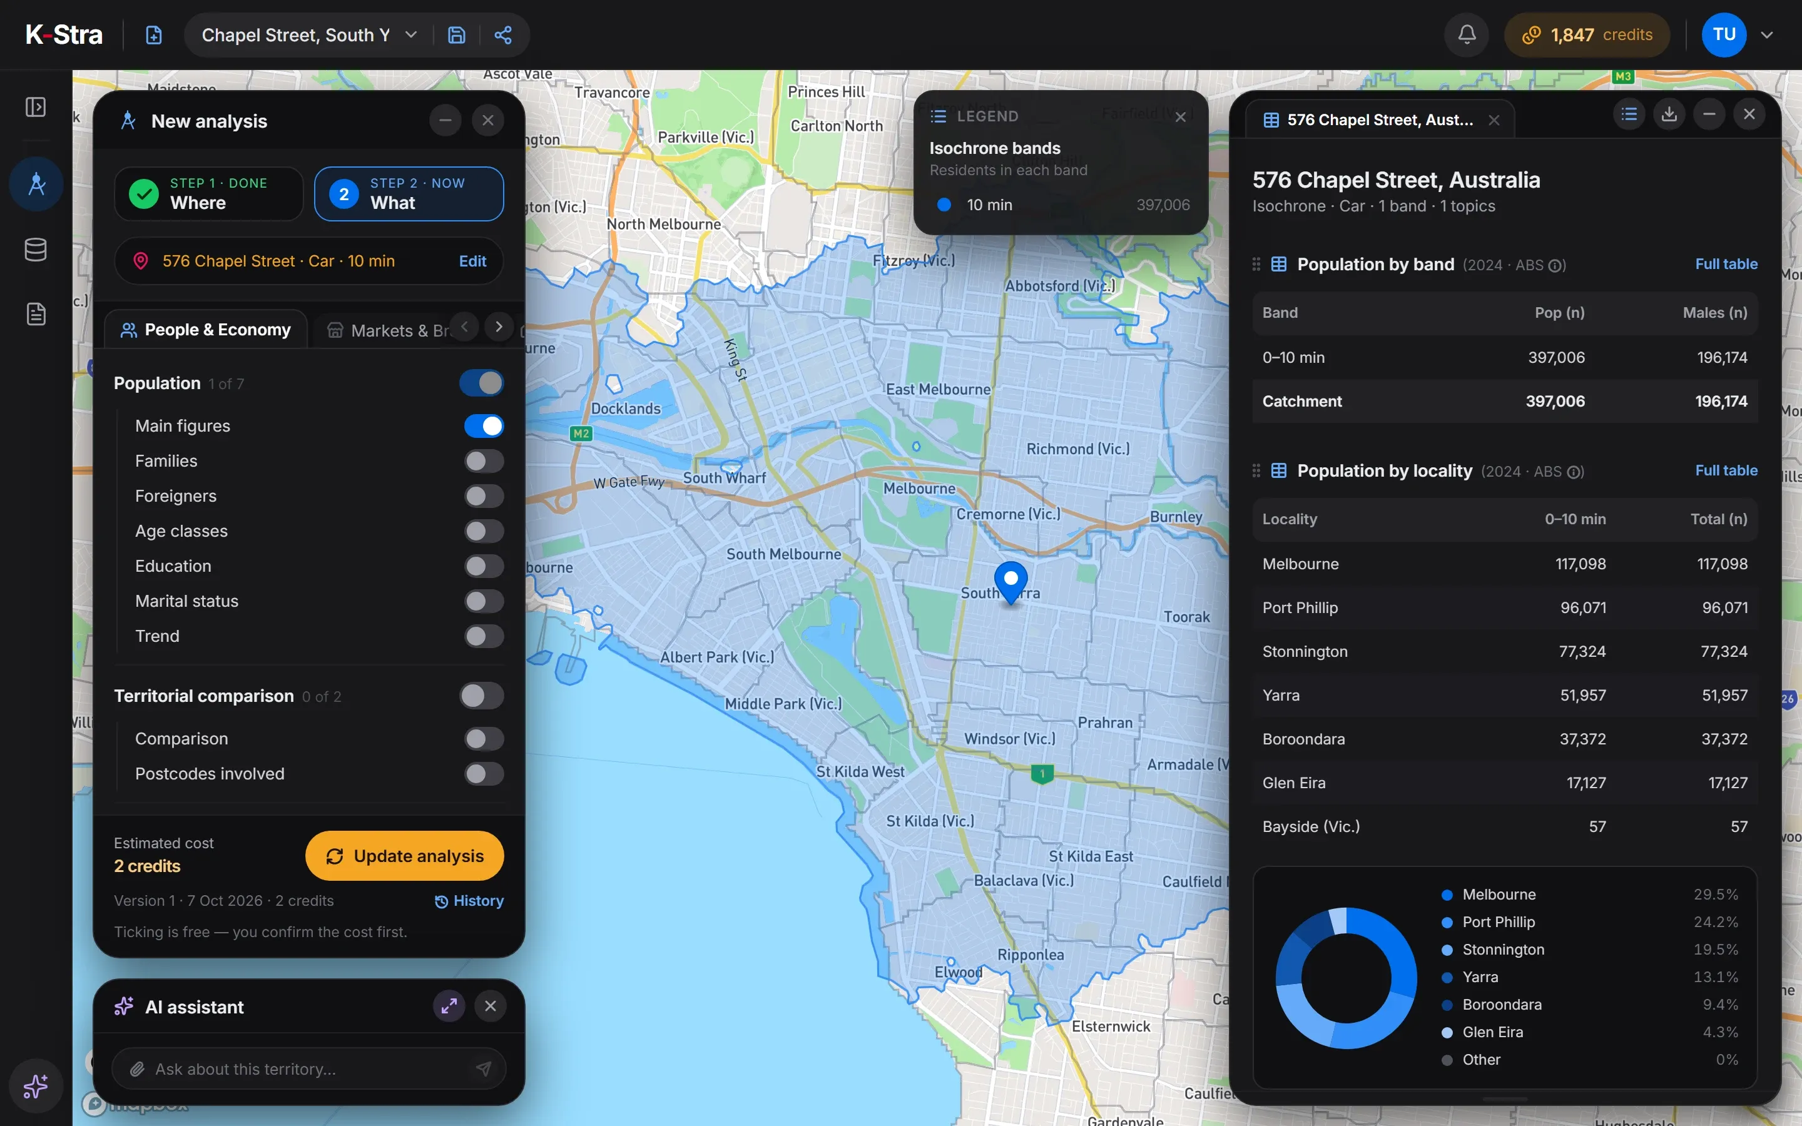Click the 10 min legend color dot
Viewport: 1802px width, 1126px height.
click(944, 205)
